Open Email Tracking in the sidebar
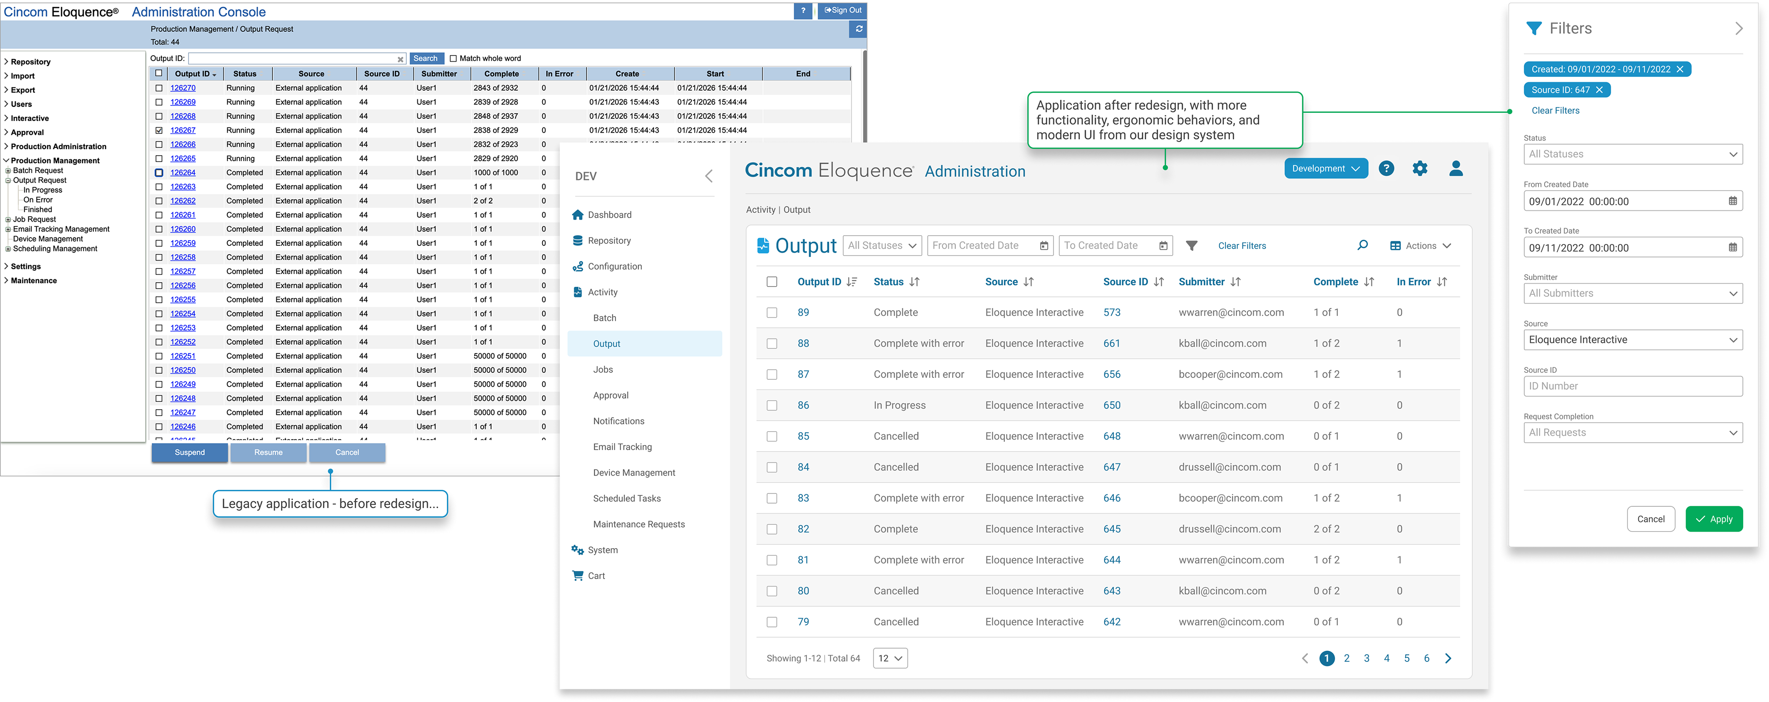This screenshot has height=702, width=1769. click(x=622, y=447)
